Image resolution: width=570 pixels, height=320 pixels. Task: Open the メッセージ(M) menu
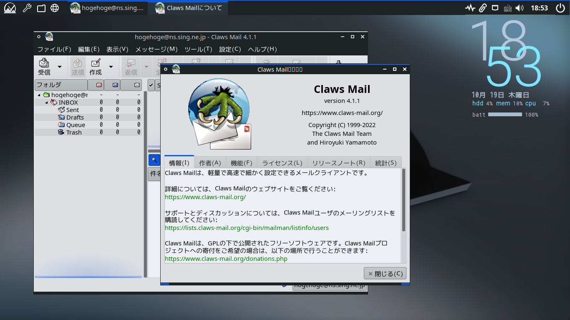(x=156, y=49)
